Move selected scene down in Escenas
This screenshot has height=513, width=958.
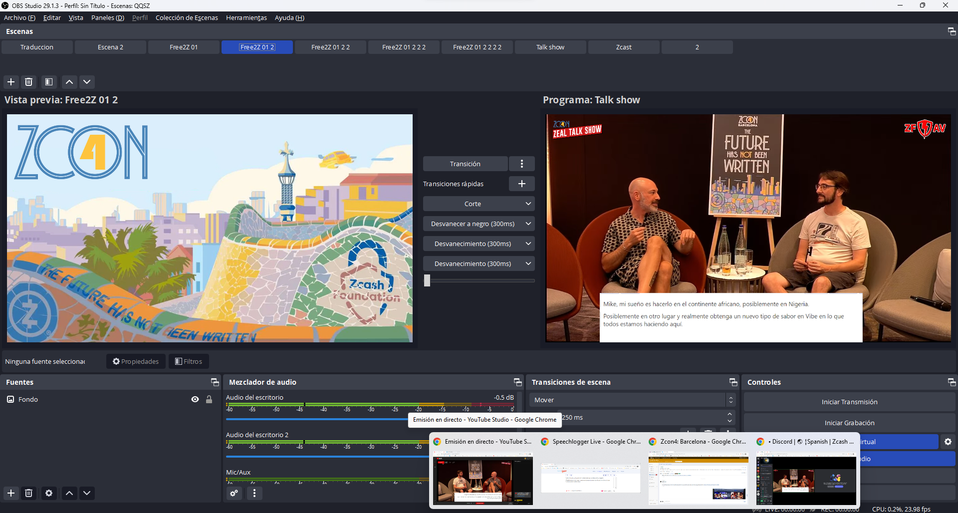pyautogui.click(x=87, y=82)
